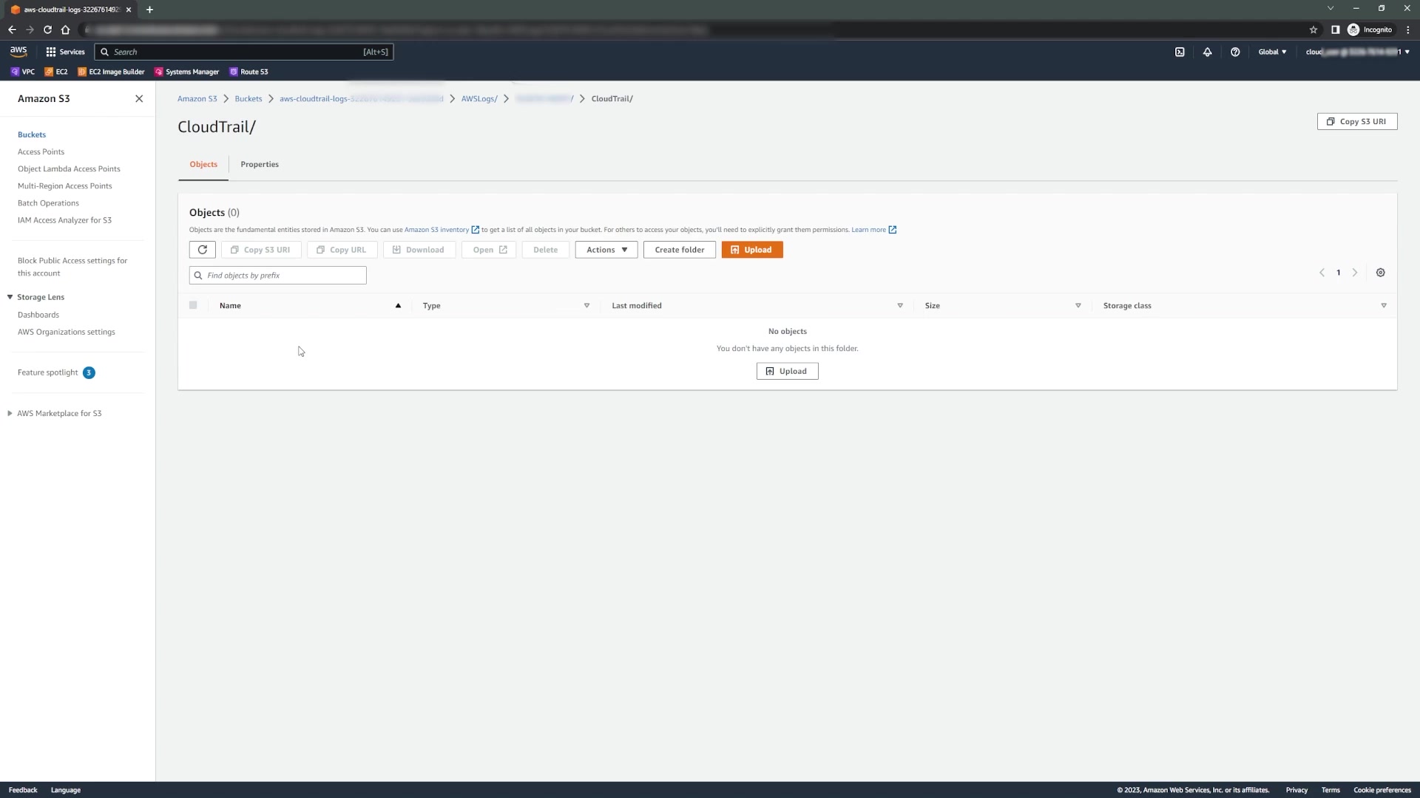Open the notifications bell icon
The width and height of the screenshot is (1420, 798).
coord(1207,52)
